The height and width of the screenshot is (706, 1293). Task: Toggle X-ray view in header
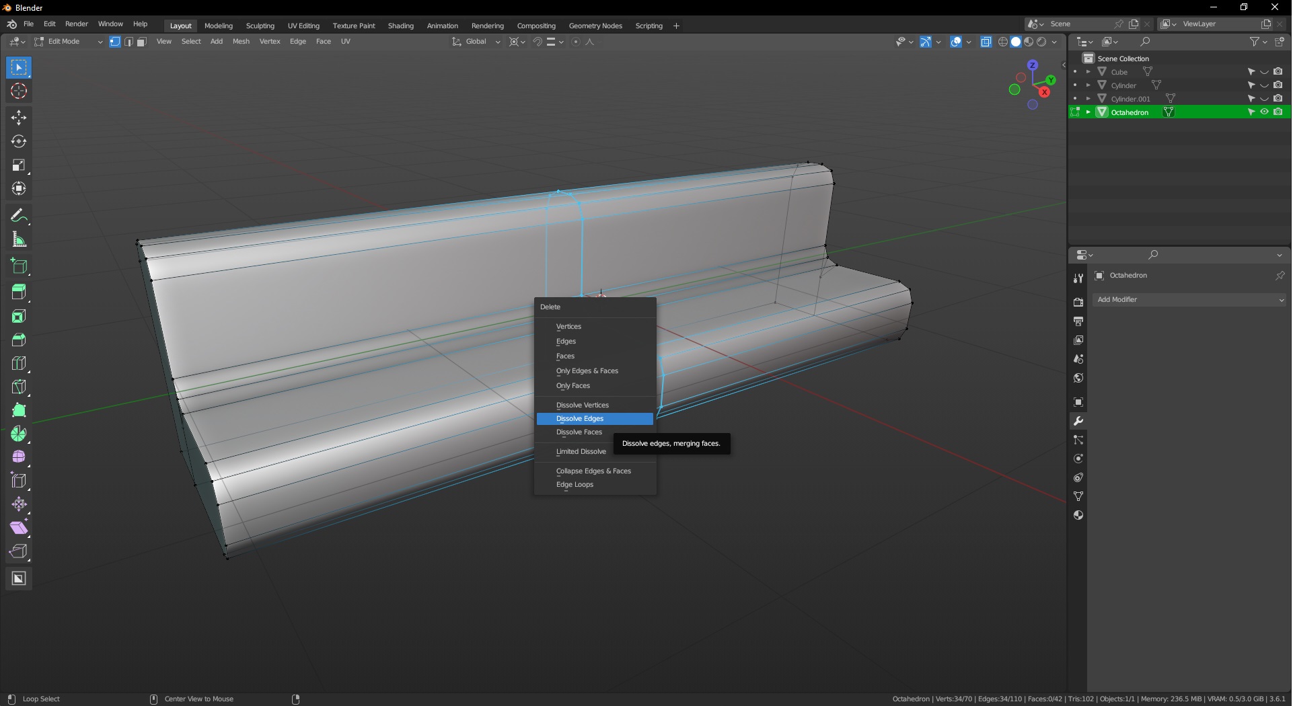pos(986,42)
